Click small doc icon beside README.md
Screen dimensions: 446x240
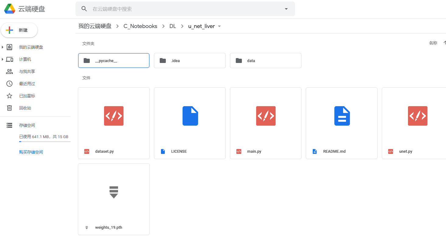315,151
